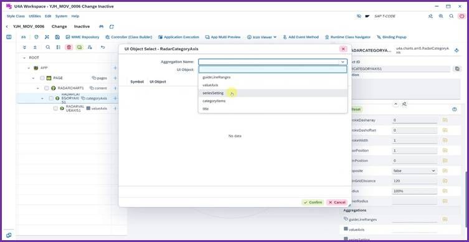This screenshot has height=242, width=469.
Task: Collapse the description area with the up chevron
Action: pos(396,104)
